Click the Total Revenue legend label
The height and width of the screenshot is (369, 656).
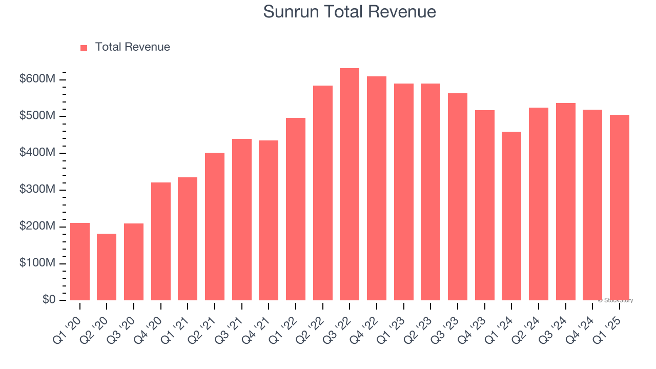point(133,47)
